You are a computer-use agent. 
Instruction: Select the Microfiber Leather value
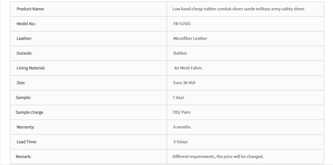190,38
